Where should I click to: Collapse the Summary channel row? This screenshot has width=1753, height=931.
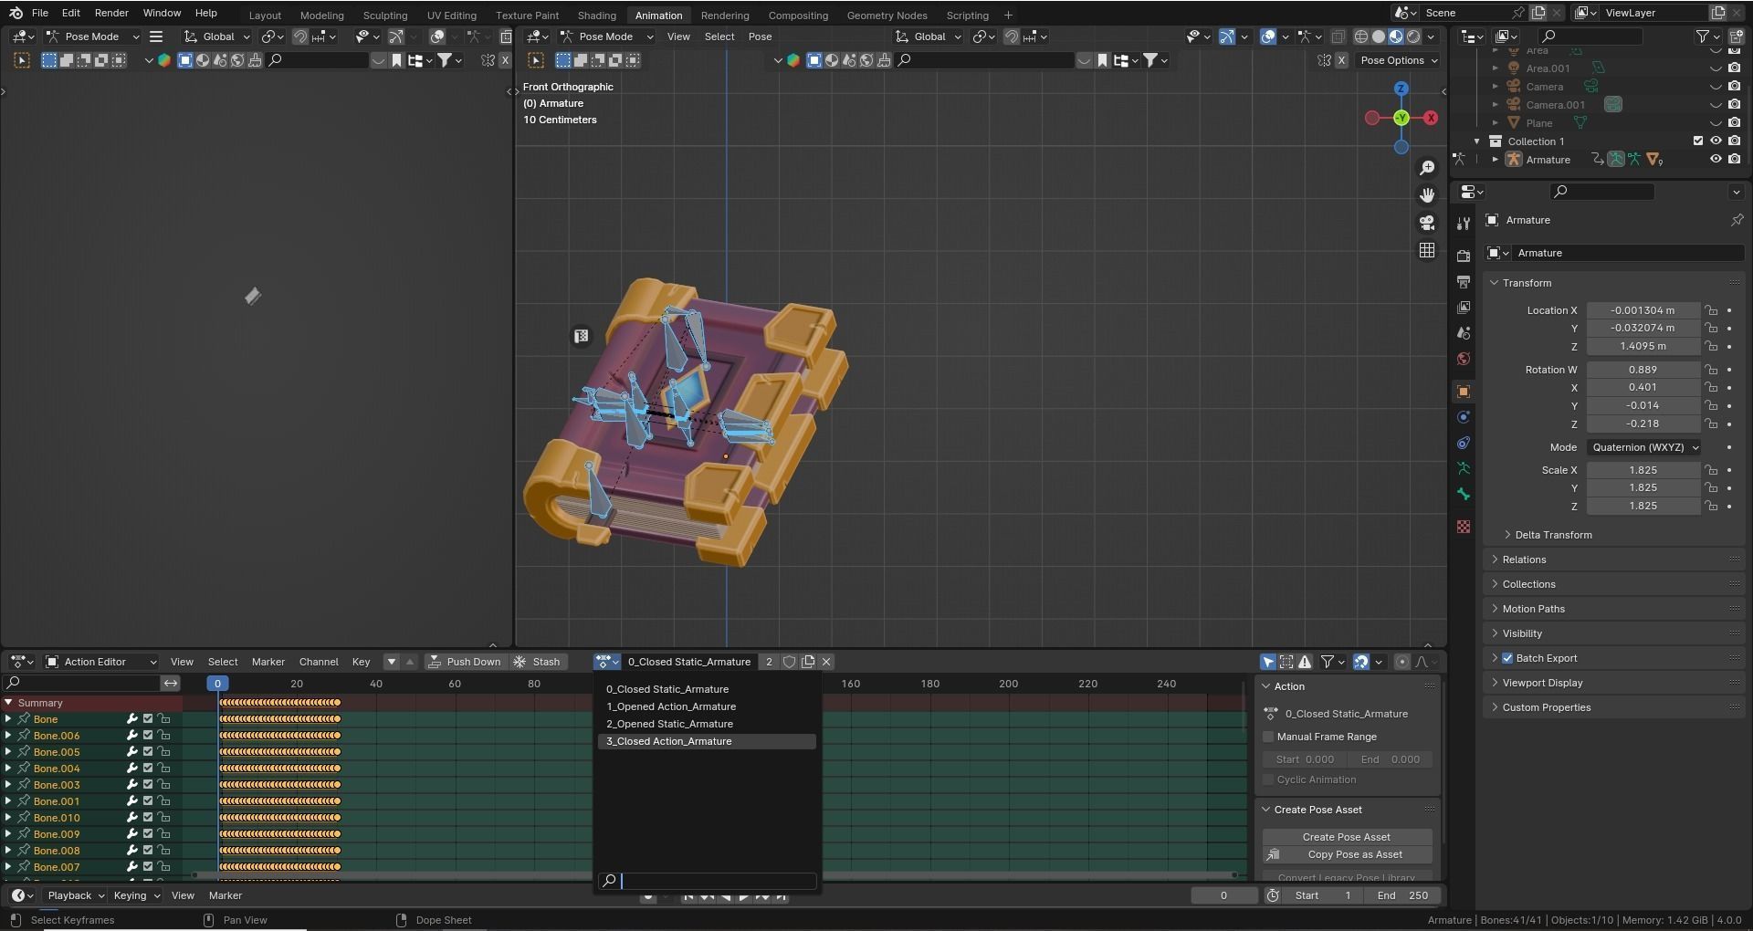(x=8, y=703)
